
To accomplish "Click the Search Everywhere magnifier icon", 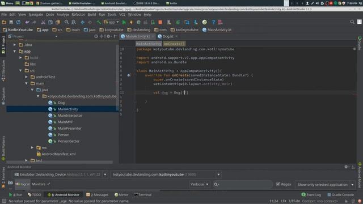I will pos(352,22).
